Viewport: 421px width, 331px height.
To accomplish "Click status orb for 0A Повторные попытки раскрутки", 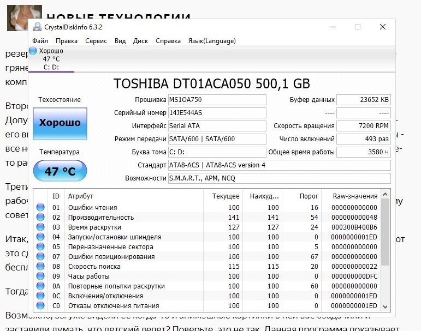I will 40,286.
